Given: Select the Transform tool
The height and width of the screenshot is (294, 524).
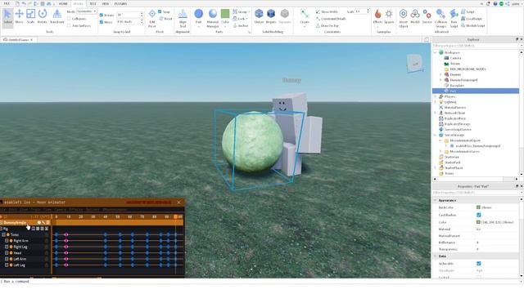Looking at the screenshot, I should [x=56, y=16].
